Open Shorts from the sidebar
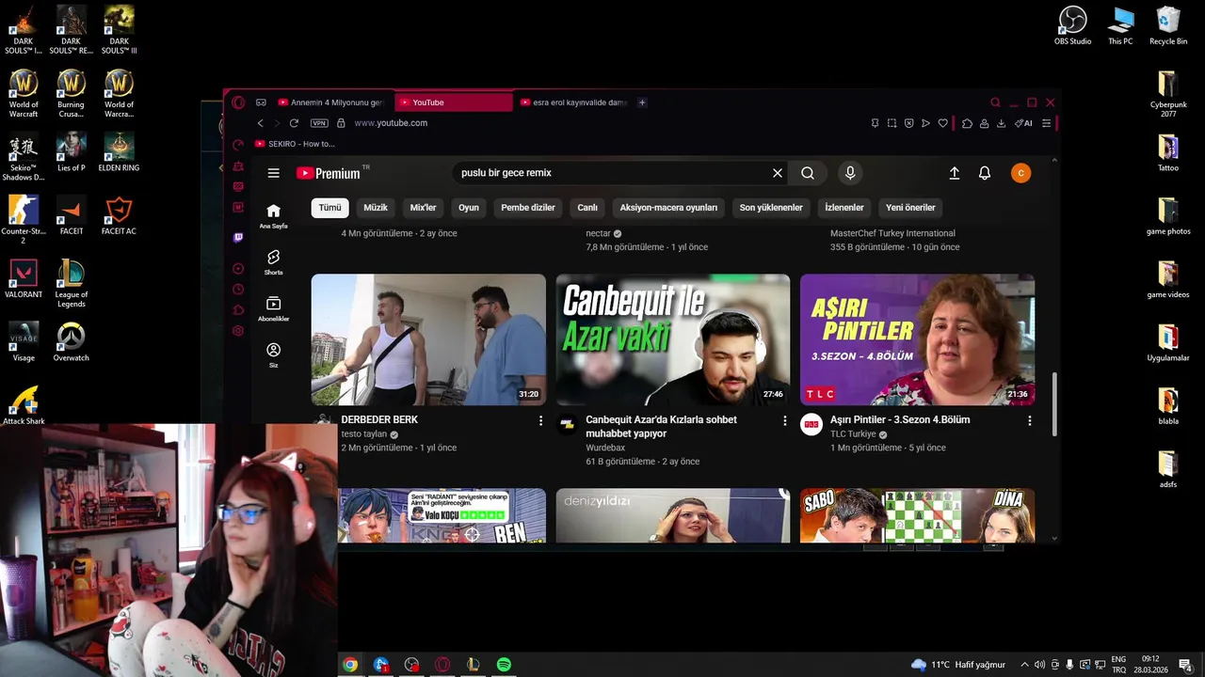The height and width of the screenshot is (677, 1205). click(273, 262)
